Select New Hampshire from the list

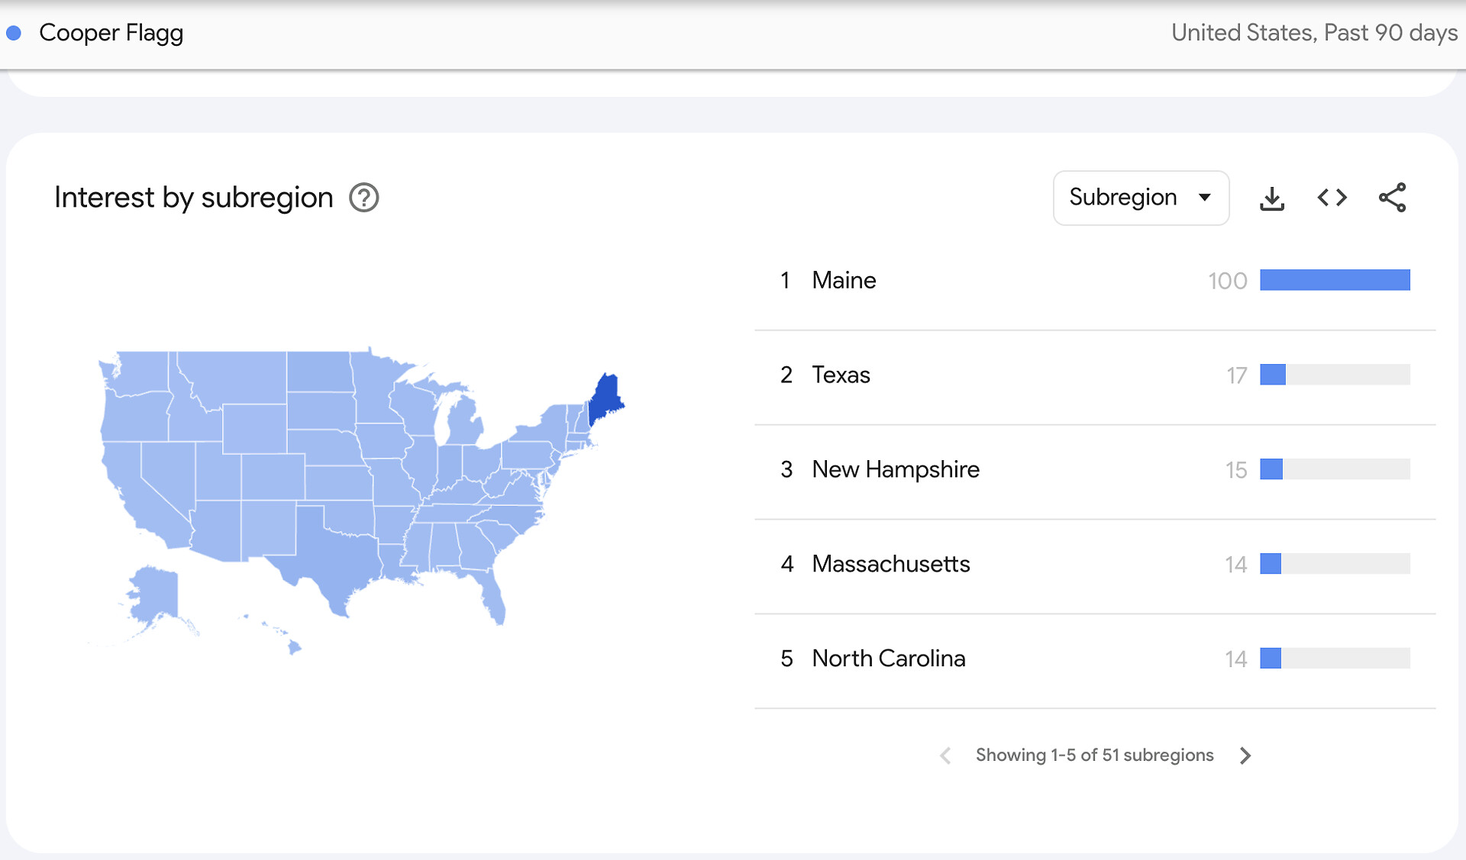895,470
